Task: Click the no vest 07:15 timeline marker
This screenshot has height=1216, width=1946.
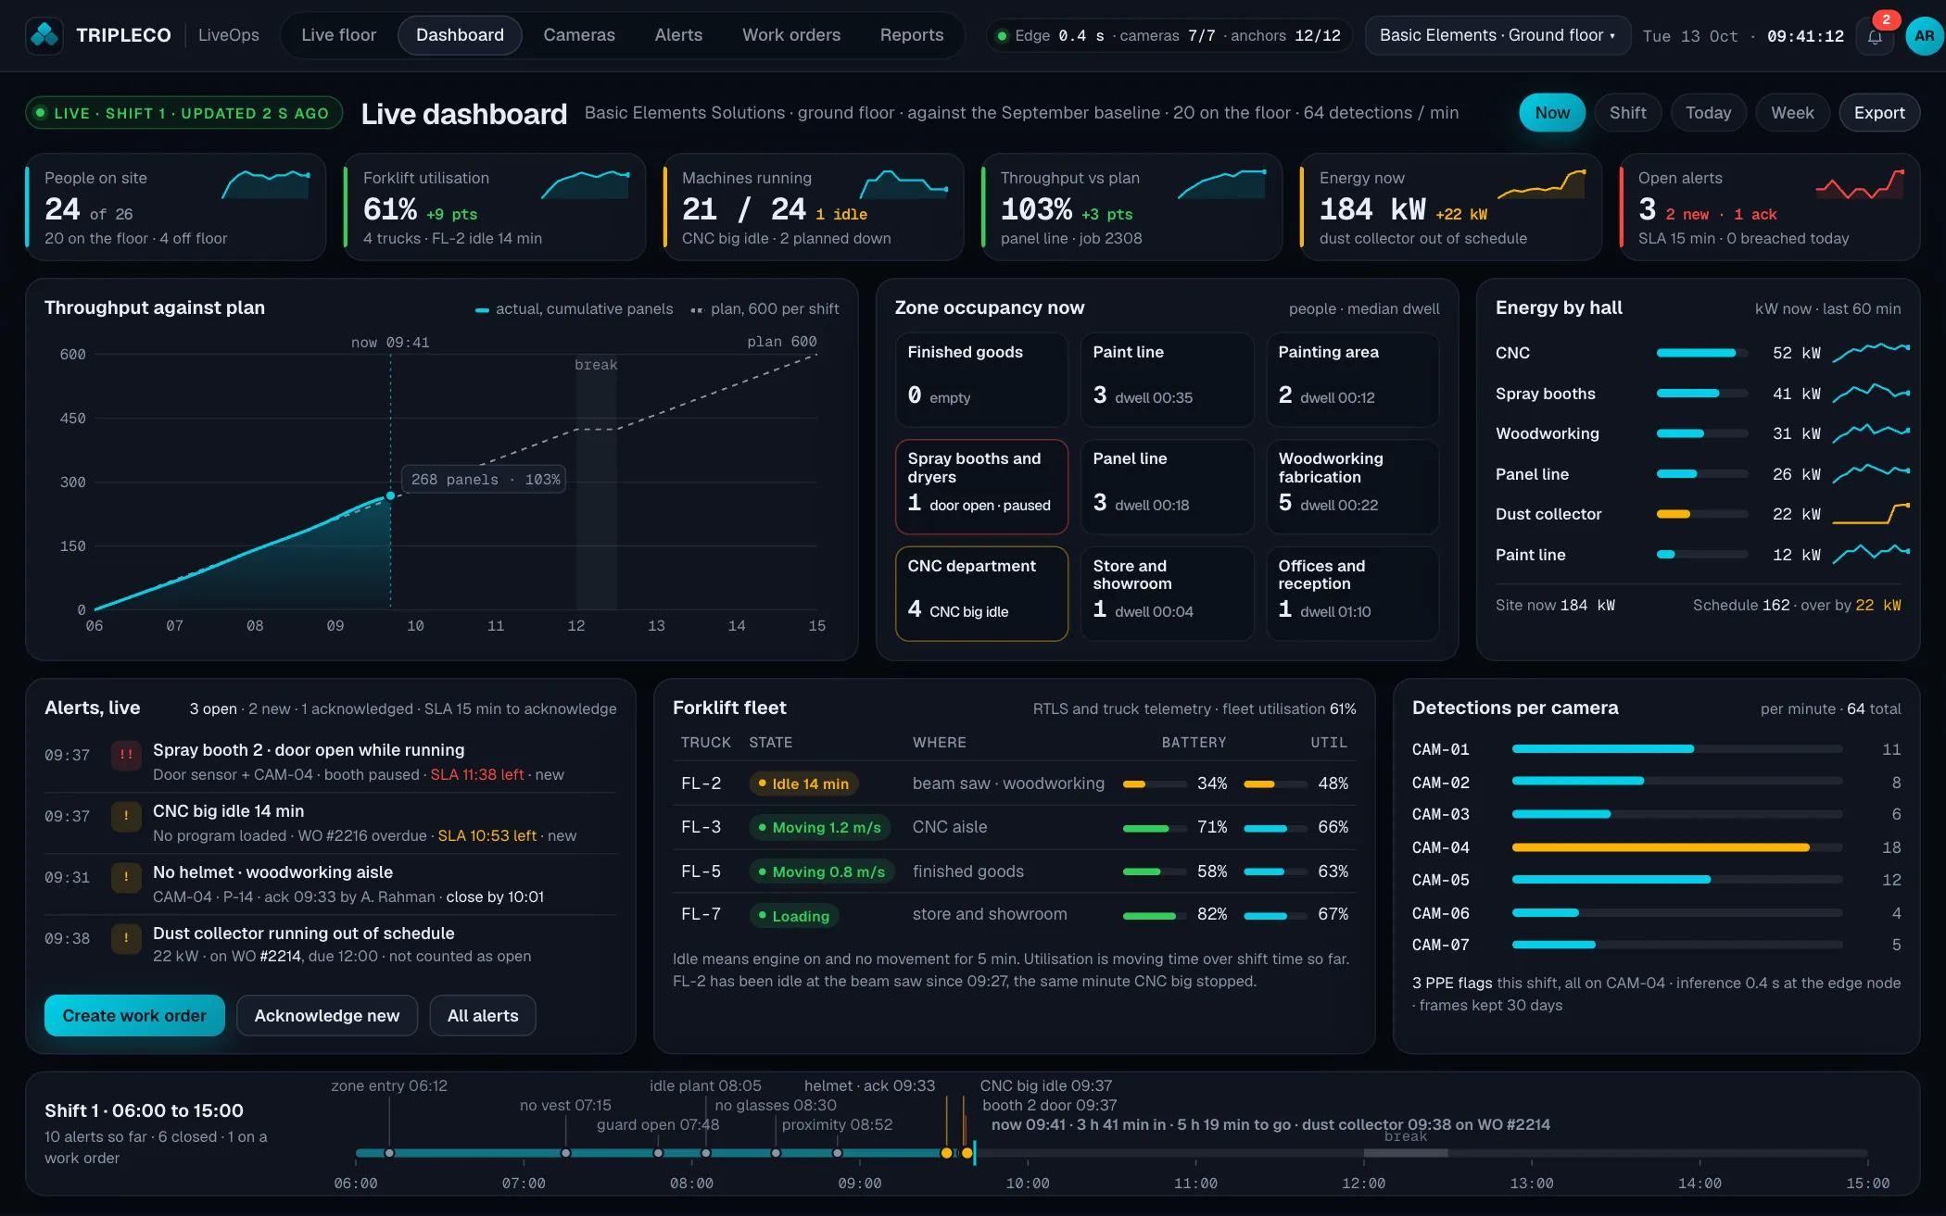Action: point(565,1153)
